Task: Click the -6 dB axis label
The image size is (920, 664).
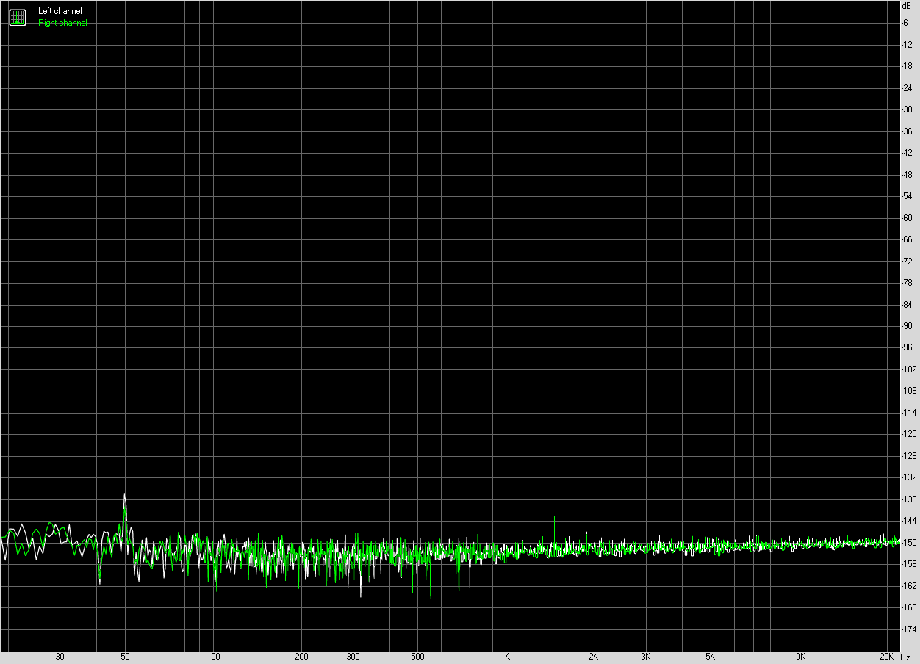Action: coord(906,23)
